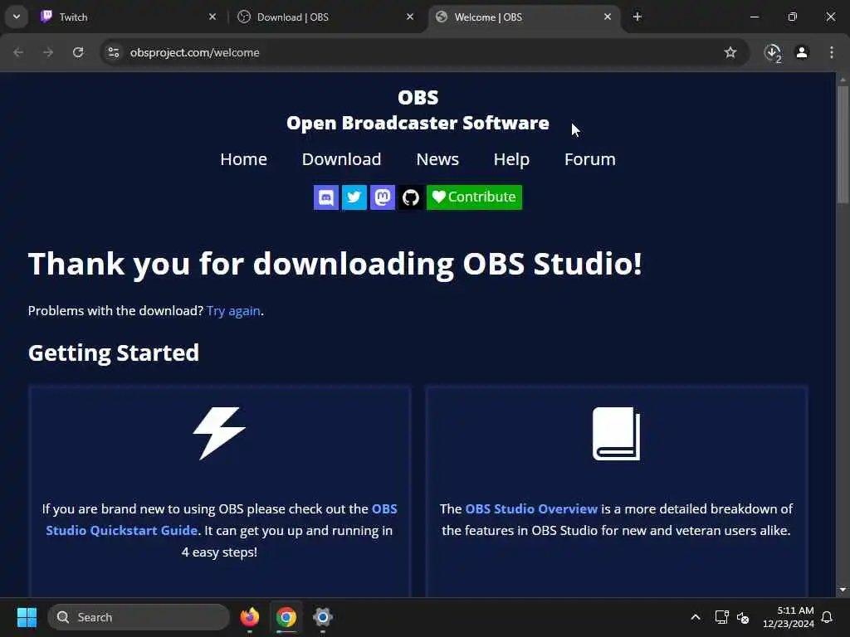Open a new tab with plus button

pyautogui.click(x=637, y=17)
